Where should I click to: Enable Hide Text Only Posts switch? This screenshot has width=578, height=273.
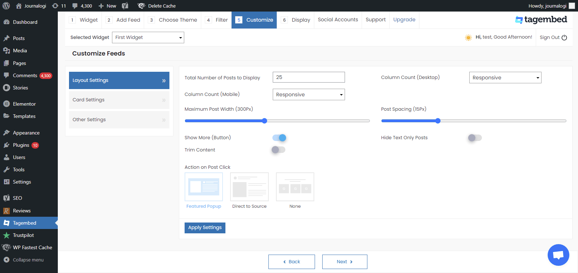pos(475,138)
